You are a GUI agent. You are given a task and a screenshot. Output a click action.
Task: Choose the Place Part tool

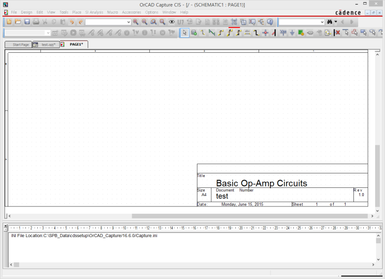[194, 33]
